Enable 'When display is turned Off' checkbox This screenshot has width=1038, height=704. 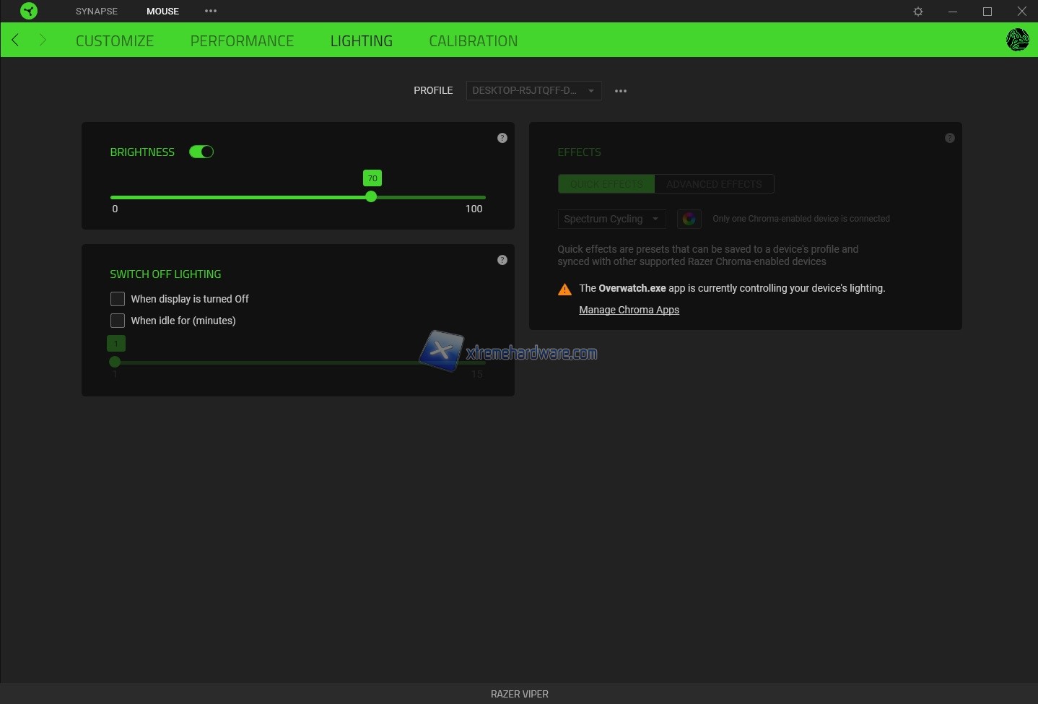pyautogui.click(x=118, y=299)
